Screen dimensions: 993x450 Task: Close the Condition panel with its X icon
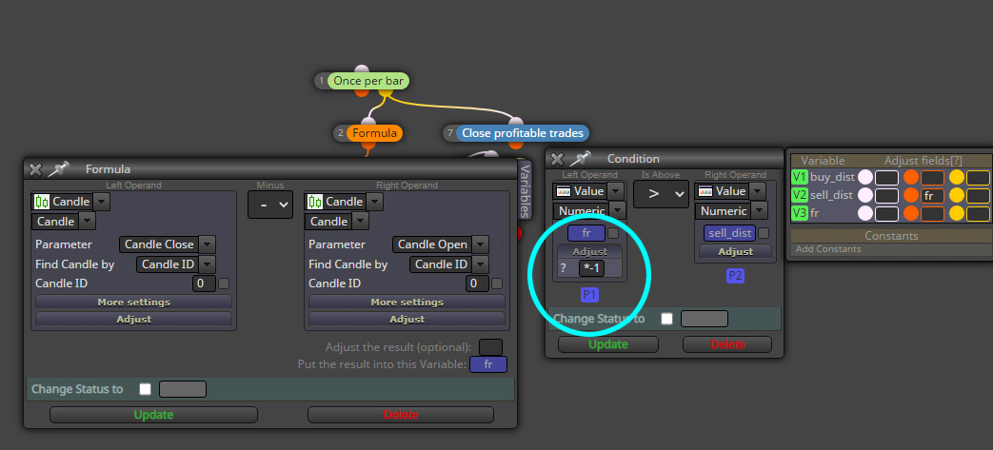click(x=557, y=159)
